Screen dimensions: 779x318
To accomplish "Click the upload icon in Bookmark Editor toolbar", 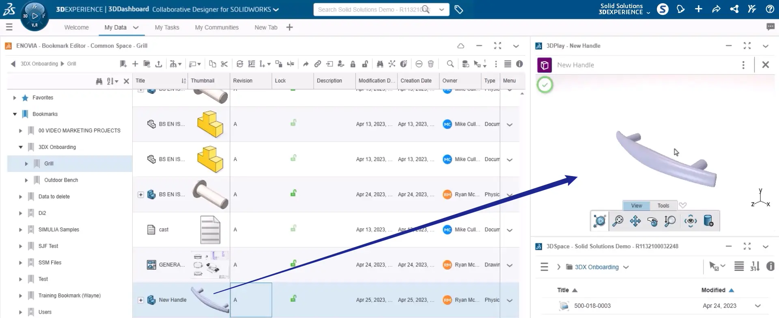I will pos(159,64).
